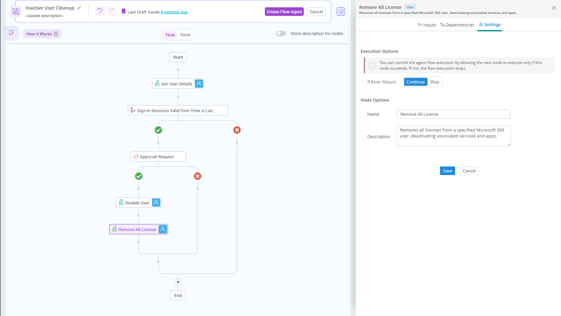Select the Approval Request node
The image size is (561, 316).
(x=158, y=156)
